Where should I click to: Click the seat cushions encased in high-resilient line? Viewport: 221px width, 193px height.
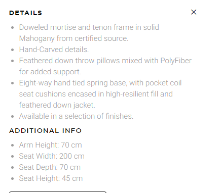tap(96, 94)
